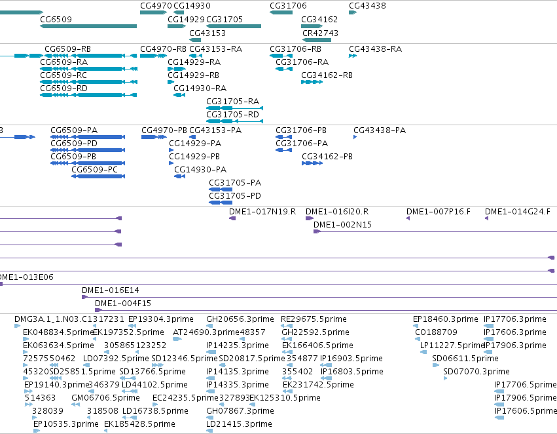Viewport: 557px width, 434px height.
Task: Open the CG14930 gene label
Action: [192, 6]
